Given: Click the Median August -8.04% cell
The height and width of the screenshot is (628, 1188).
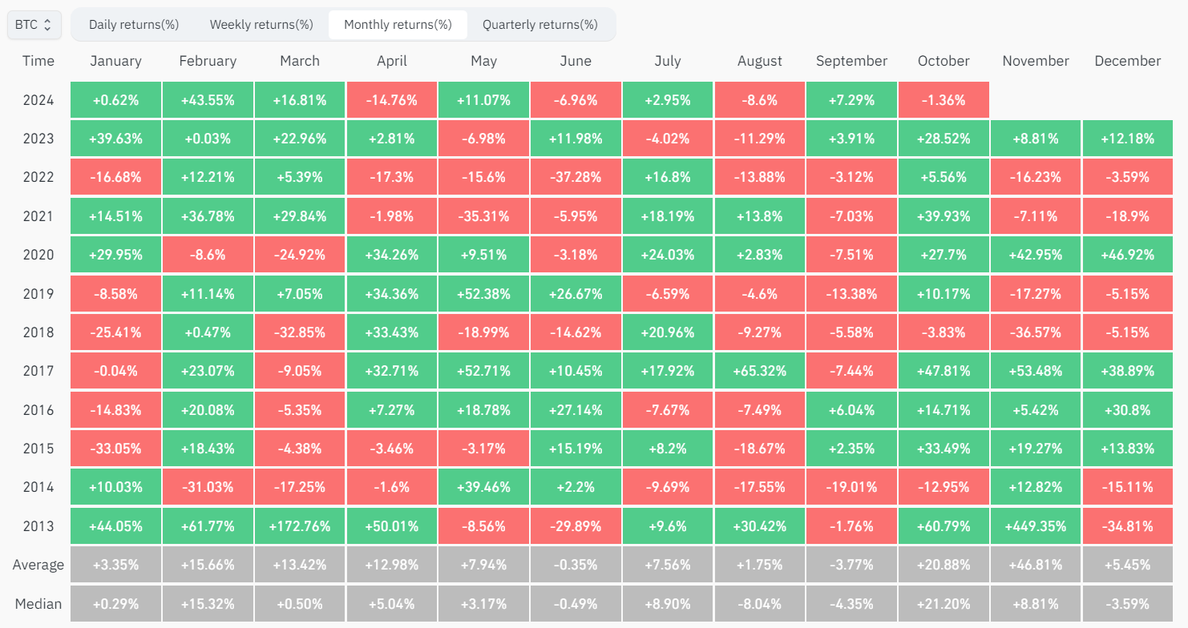Looking at the screenshot, I should coord(760,603).
